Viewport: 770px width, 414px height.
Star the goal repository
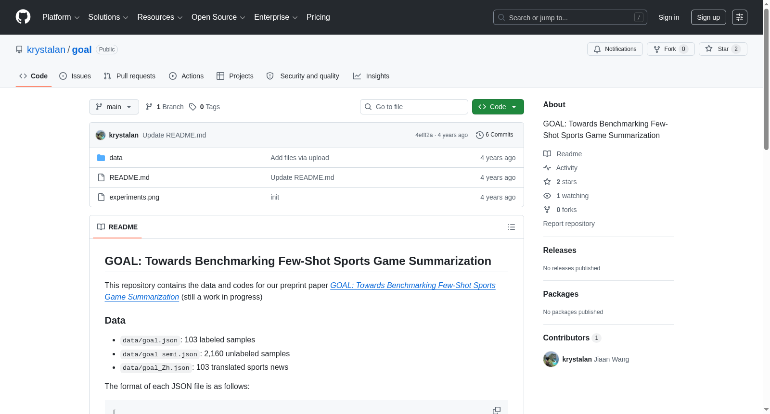pos(723,49)
